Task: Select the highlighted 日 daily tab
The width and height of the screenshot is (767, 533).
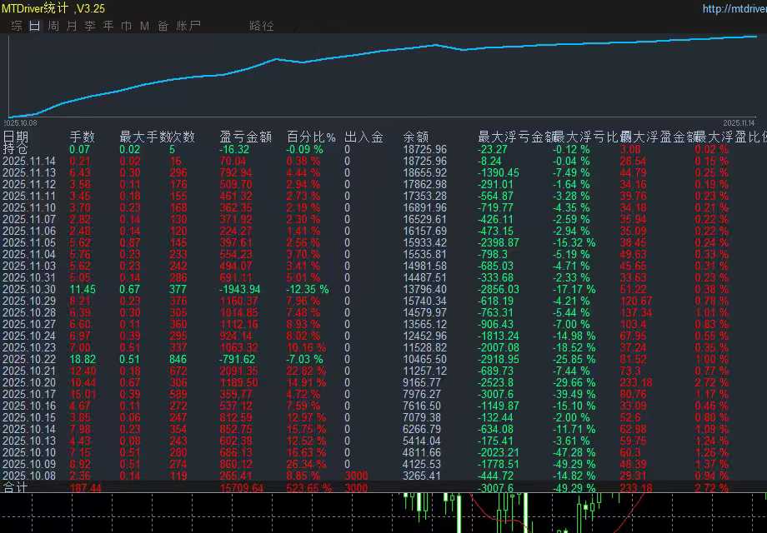Action: (x=34, y=26)
